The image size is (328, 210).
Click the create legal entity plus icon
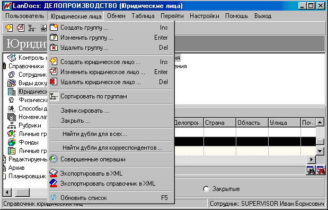tap(54, 61)
